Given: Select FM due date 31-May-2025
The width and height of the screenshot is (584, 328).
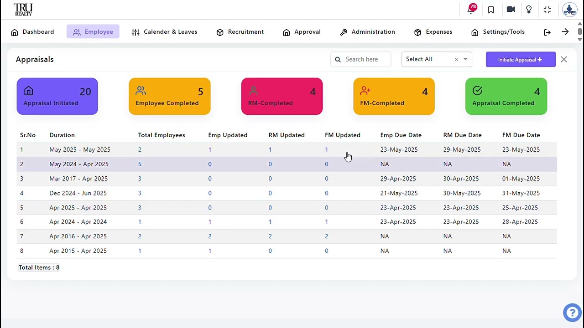Looking at the screenshot, I should (521, 193).
